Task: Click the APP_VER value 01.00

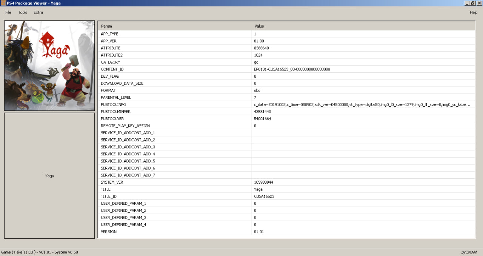Action: click(x=259, y=41)
